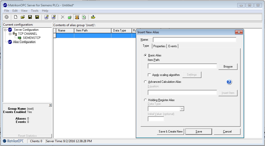The height and width of the screenshot is (146, 265).
Task: Select Alias Configuration in the tree
Action: click(x=24, y=42)
